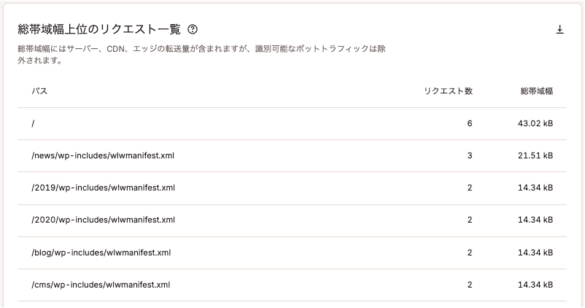Click the download icon for the request list

click(560, 30)
